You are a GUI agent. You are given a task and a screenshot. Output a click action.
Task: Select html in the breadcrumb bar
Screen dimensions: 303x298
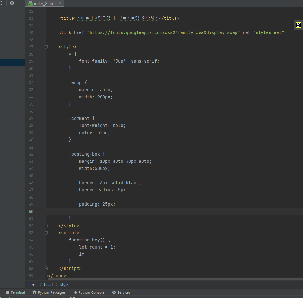click(32, 285)
